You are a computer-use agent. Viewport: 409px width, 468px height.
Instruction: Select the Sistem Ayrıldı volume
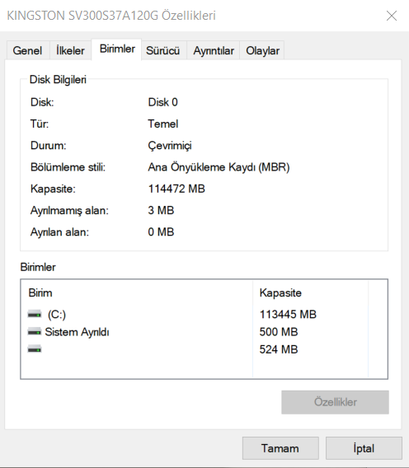pyautogui.click(x=195, y=331)
